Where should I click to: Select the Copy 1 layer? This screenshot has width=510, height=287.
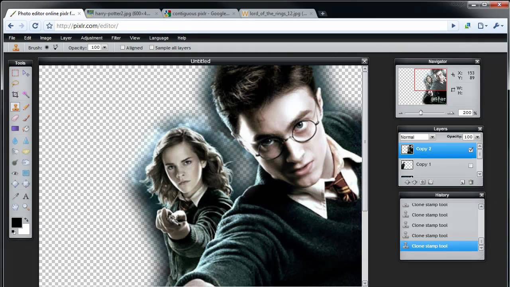pos(438,165)
